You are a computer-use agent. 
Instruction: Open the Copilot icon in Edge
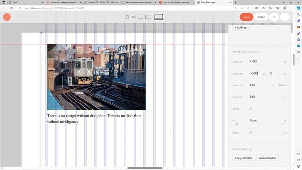[x=298, y=8]
